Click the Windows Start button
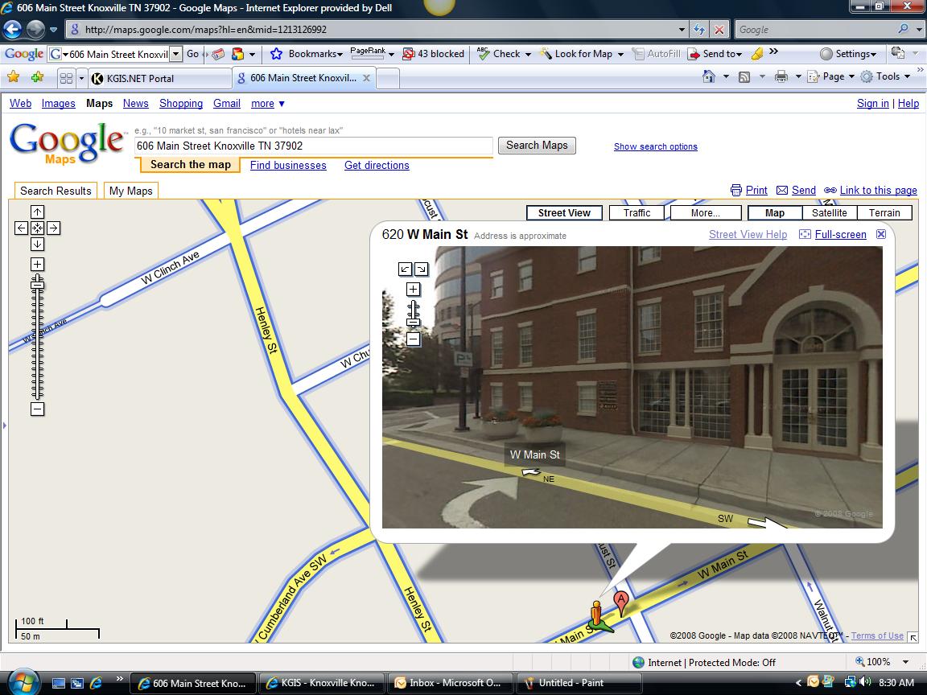This screenshot has height=695, width=927. click(23, 682)
